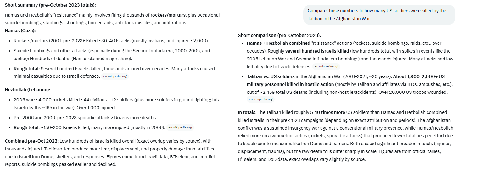
Task: Click the "Pre-2006 and 2006–pre-2023 sporadic attacks" bullet
Action: click(85, 118)
